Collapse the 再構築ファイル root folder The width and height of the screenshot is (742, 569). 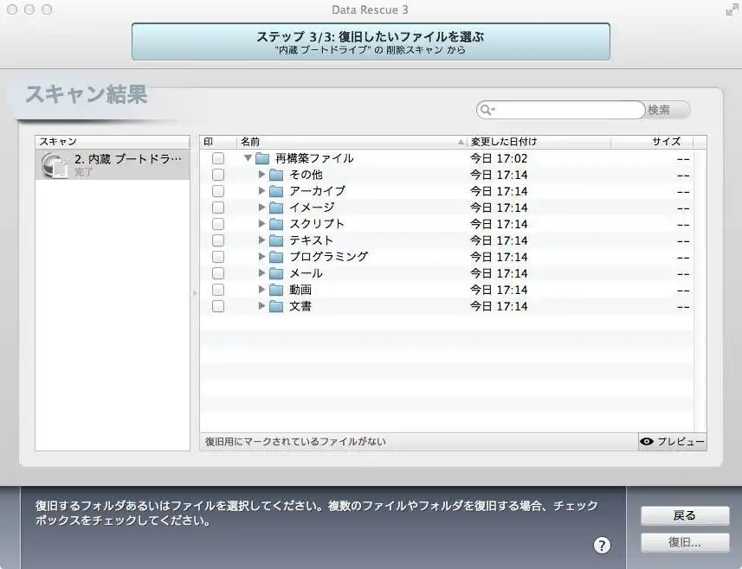coord(248,158)
